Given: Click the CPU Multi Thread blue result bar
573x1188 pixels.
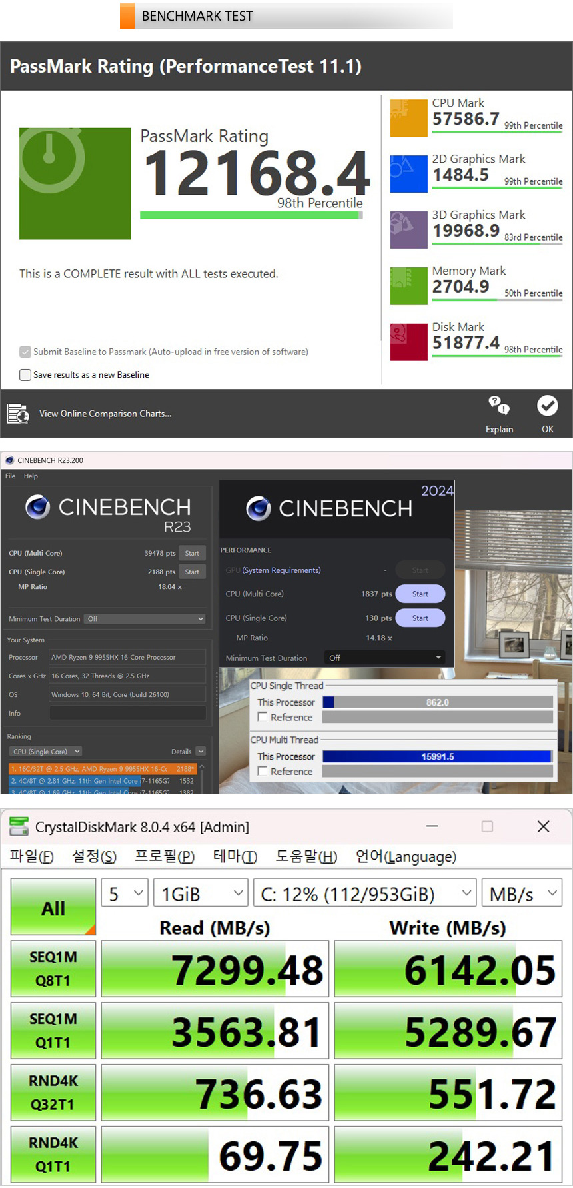Looking at the screenshot, I should [437, 756].
